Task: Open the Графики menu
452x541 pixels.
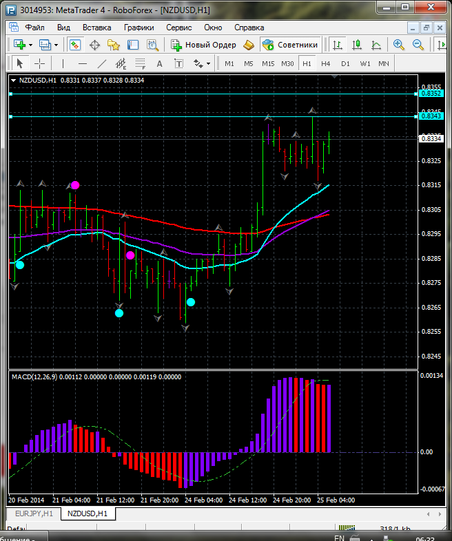Action: point(138,28)
